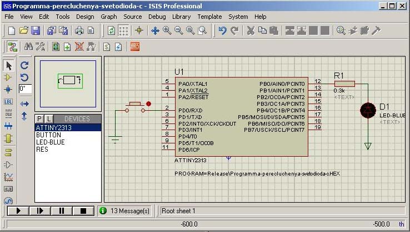The height and width of the screenshot is (232, 410).
Task: Rotate clockwise using the rotation icon
Action: point(24,65)
